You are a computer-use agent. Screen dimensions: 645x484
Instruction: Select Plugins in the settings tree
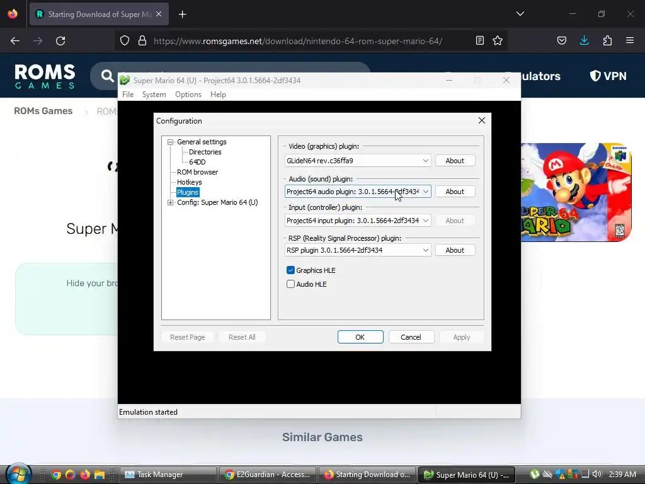tap(188, 192)
